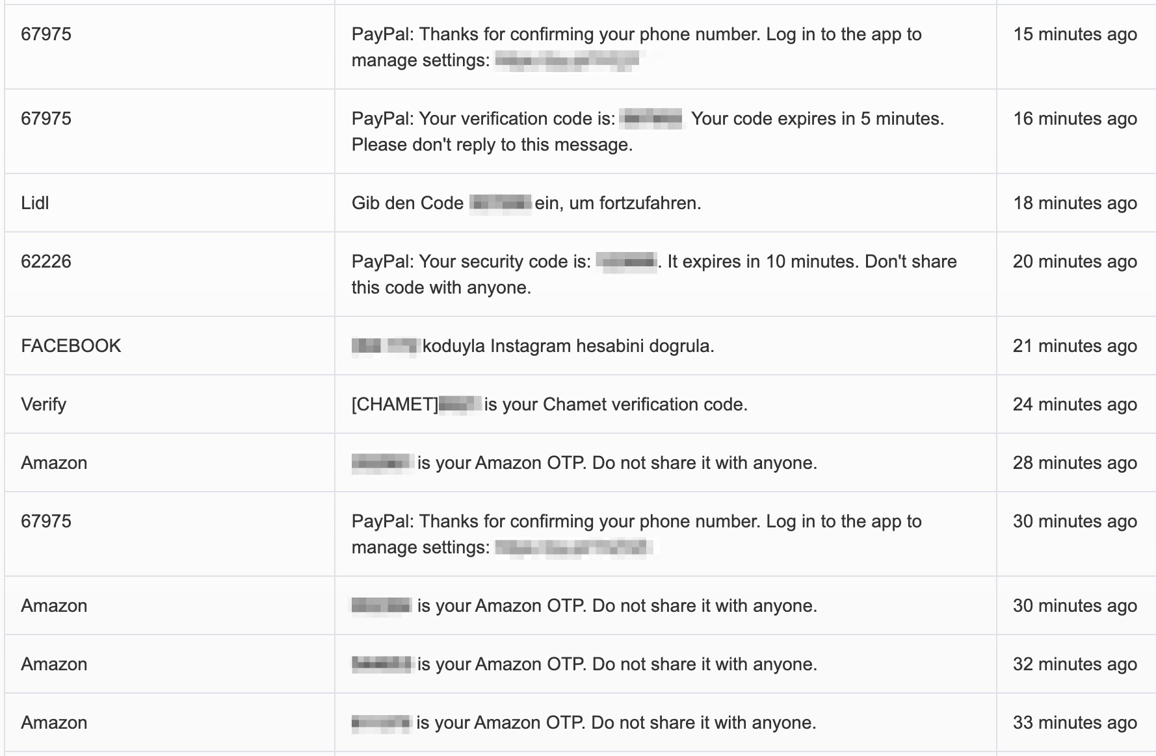Click the Lidl sender name
Screen dimensions: 1156x756
(35, 203)
